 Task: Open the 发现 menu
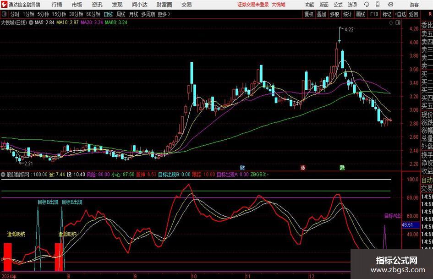[117, 5]
